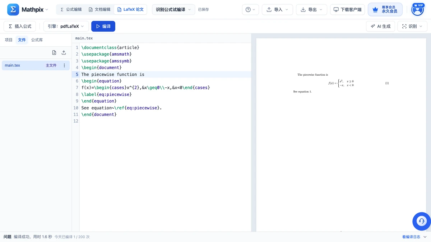Screen dimensions: 431x242
Task: Click the upload file icon
Action: pyautogui.click(x=64, y=53)
